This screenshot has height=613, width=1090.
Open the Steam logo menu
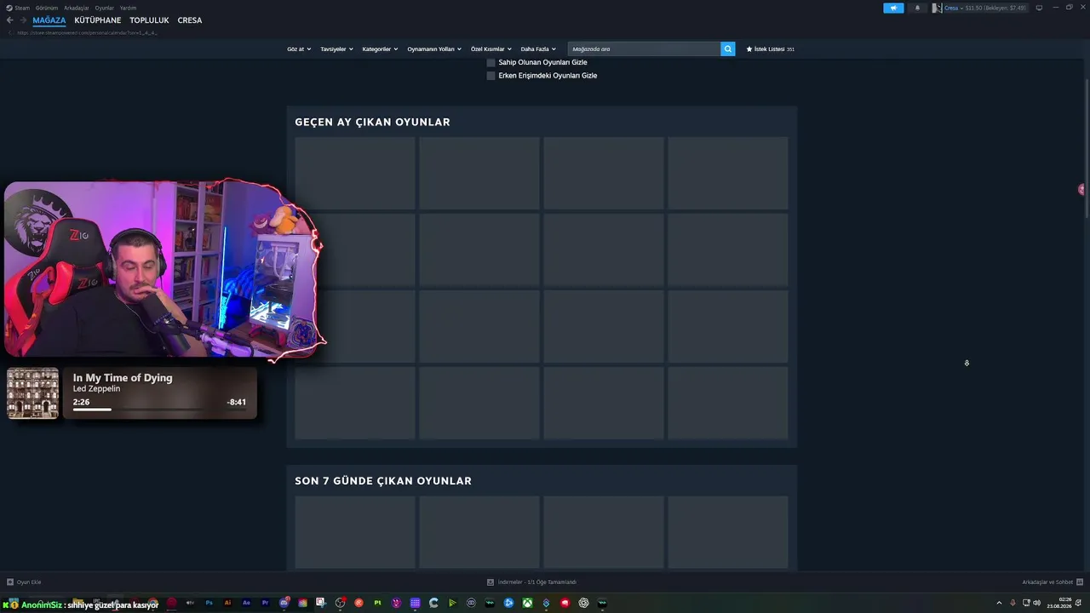(x=9, y=8)
